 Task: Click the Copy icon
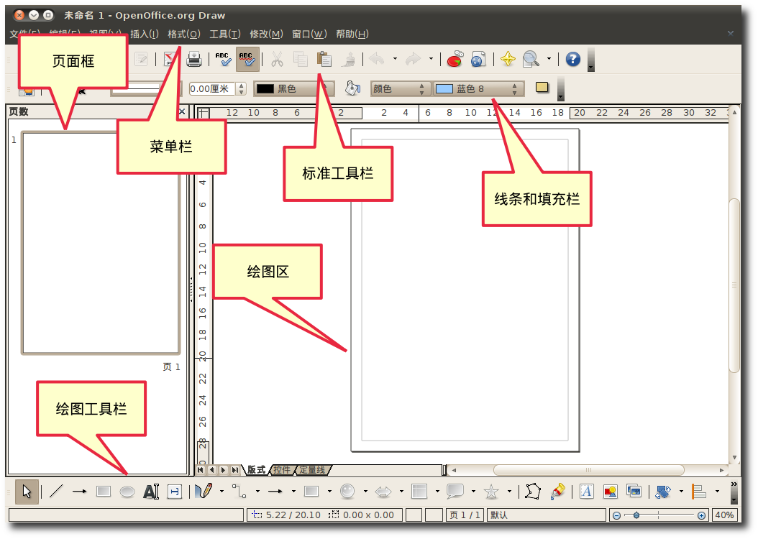300,59
